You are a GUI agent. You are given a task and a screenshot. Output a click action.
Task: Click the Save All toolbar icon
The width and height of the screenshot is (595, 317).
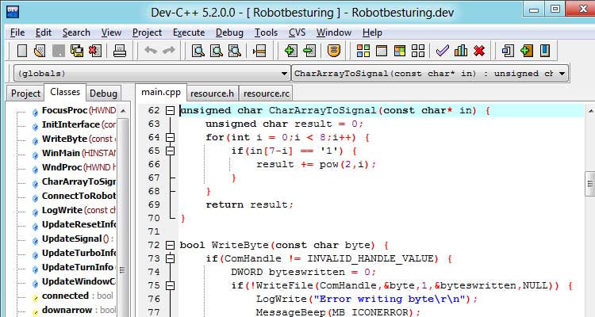(x=77, y=51)
